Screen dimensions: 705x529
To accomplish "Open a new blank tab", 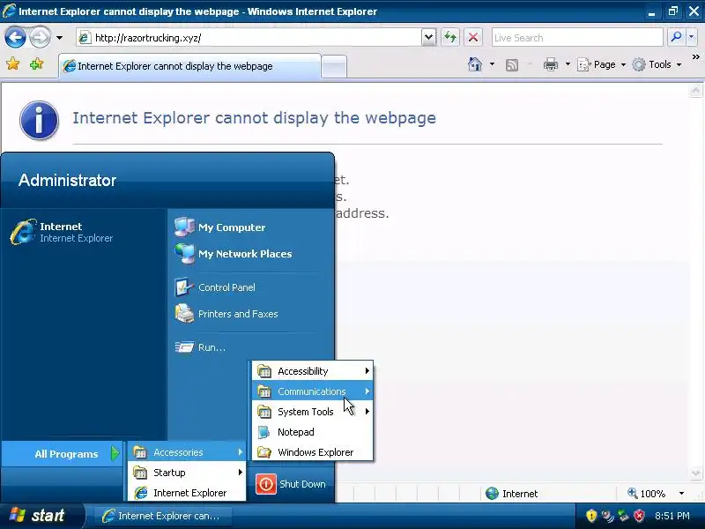I will (x=334, y=67).
